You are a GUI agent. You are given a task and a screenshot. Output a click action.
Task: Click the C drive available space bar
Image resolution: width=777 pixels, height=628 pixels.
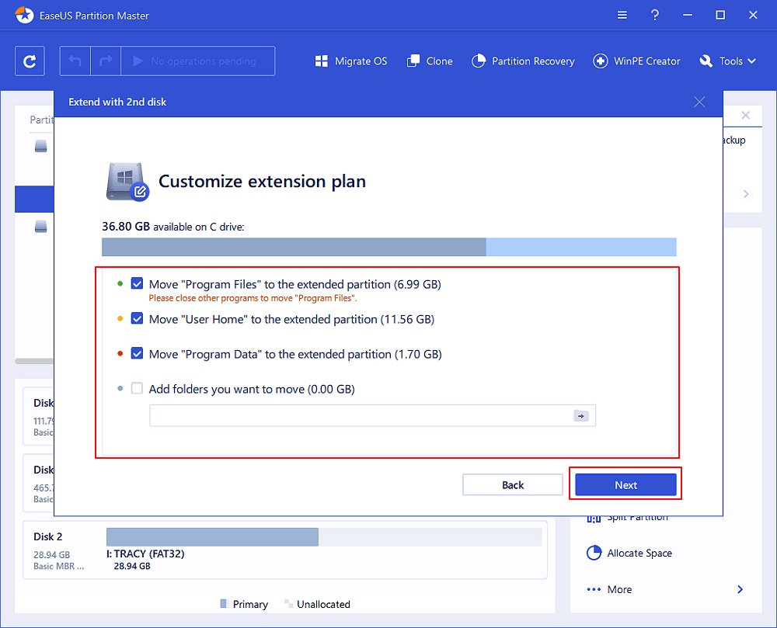click(389, 247)
